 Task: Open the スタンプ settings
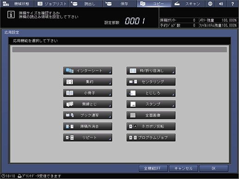click(x=151, y=104)
